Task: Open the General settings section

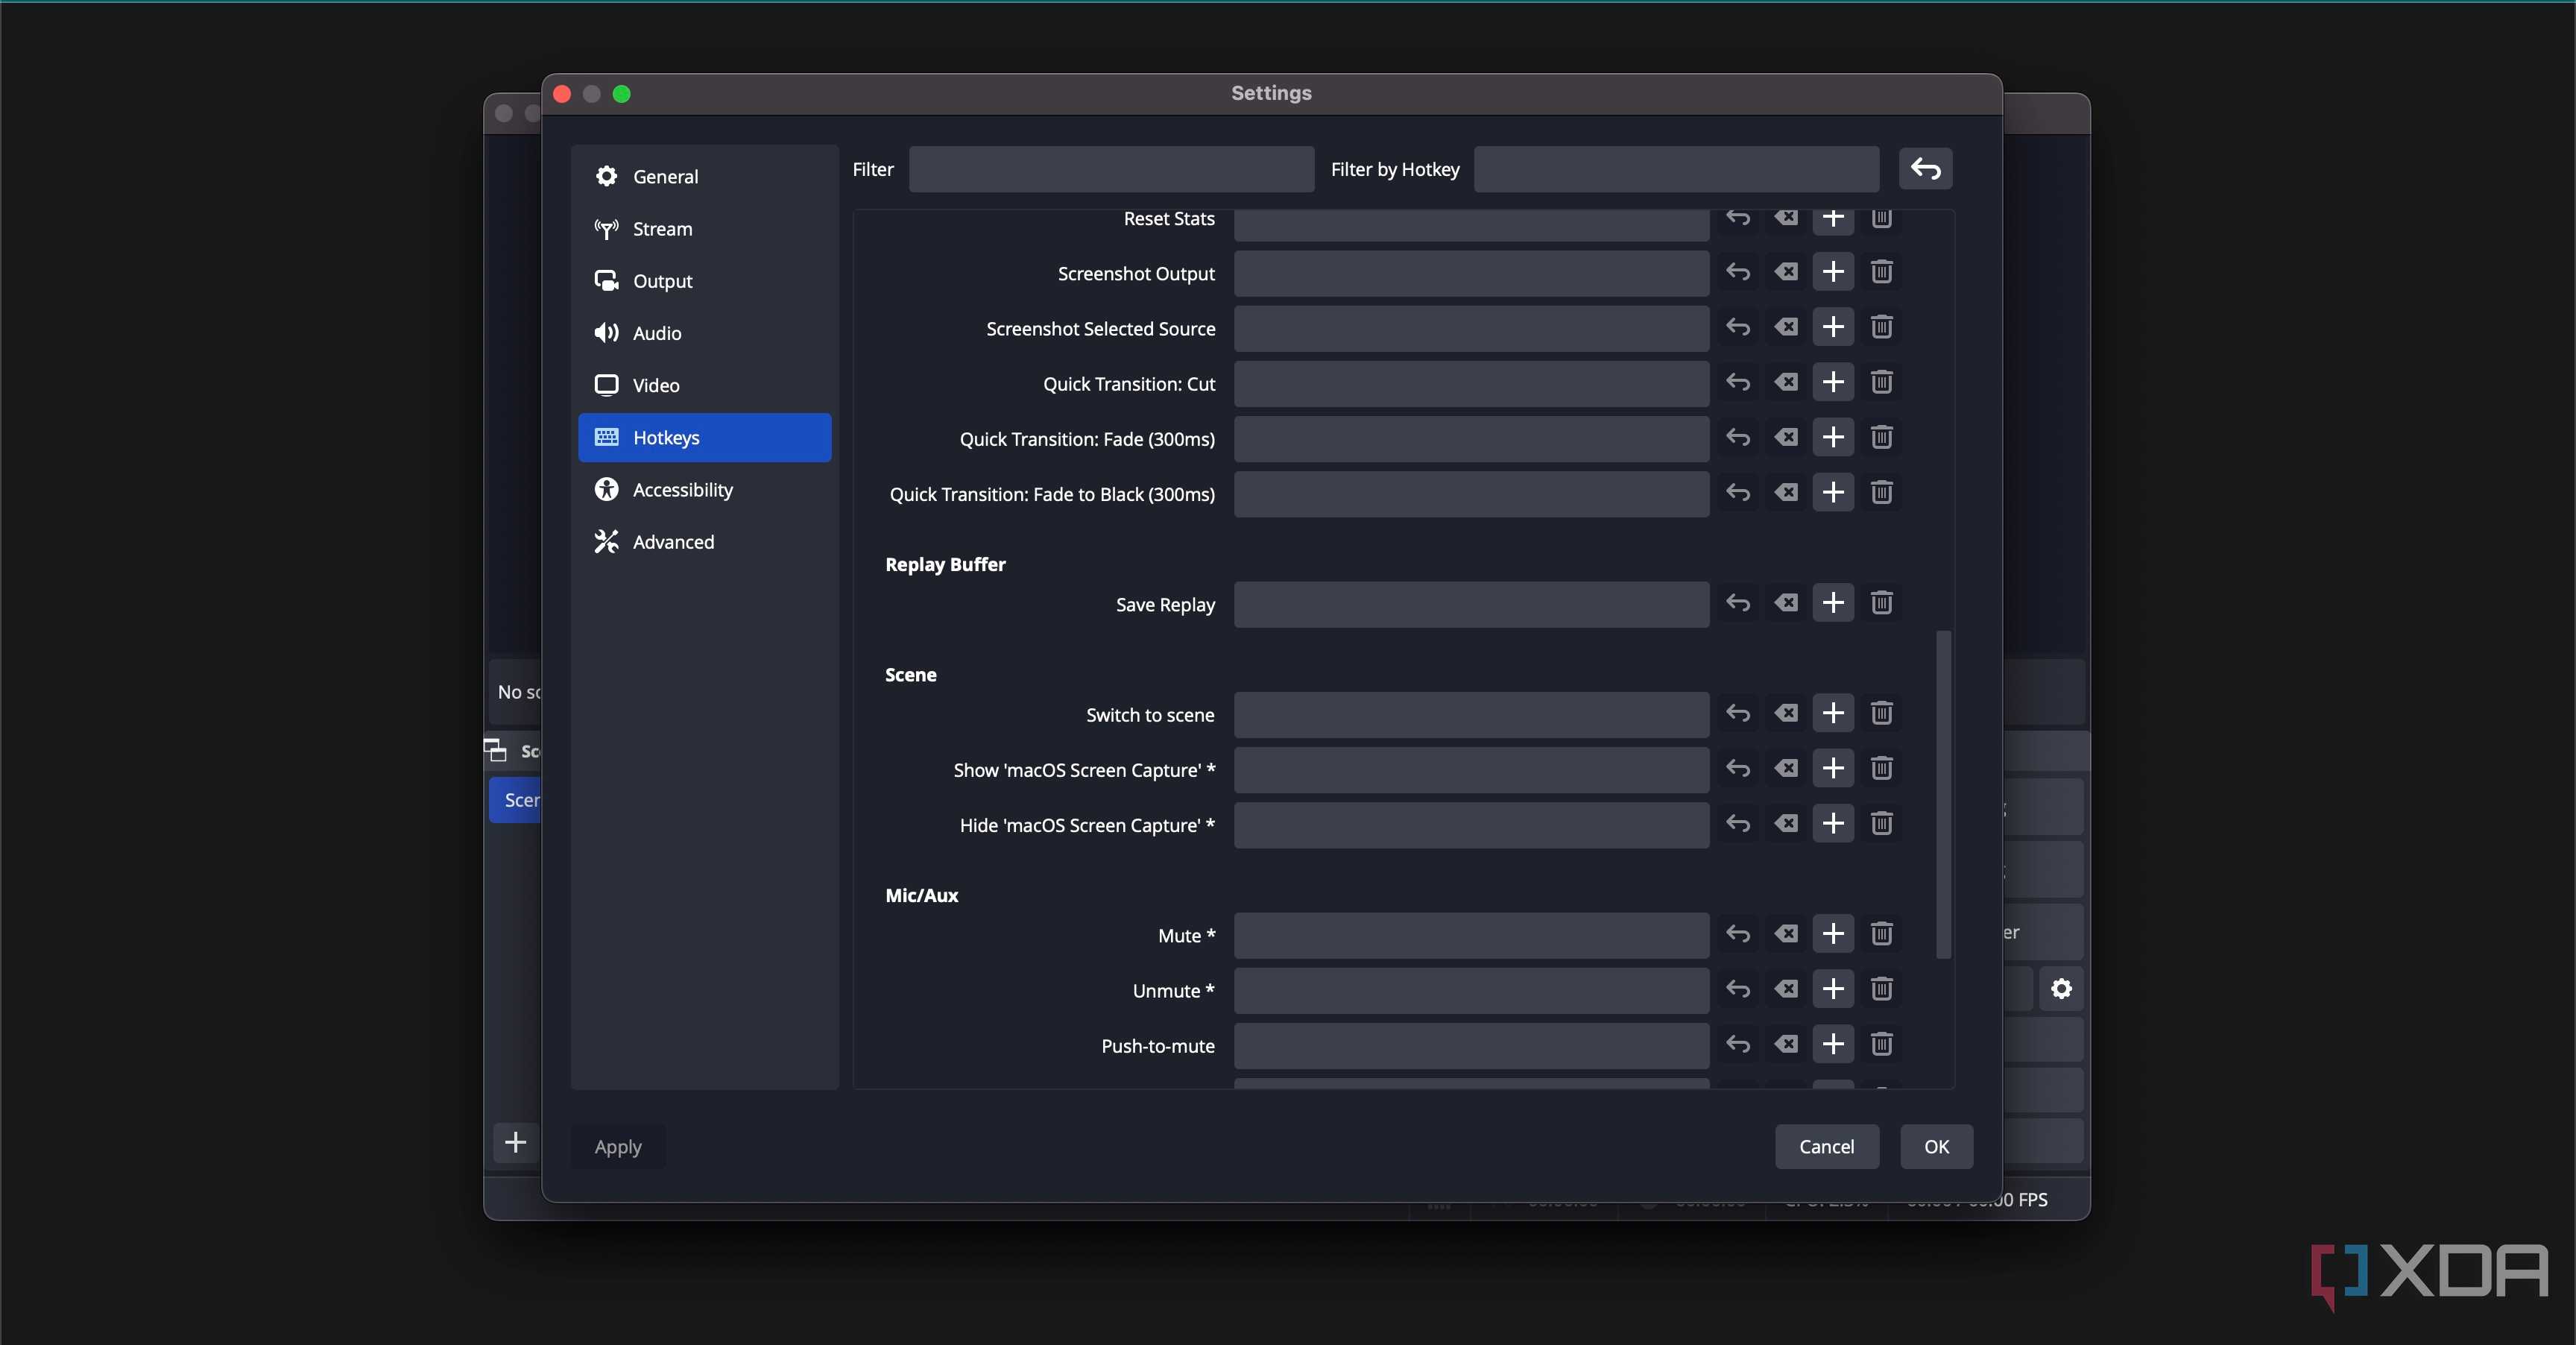Action: coord(704,176)
